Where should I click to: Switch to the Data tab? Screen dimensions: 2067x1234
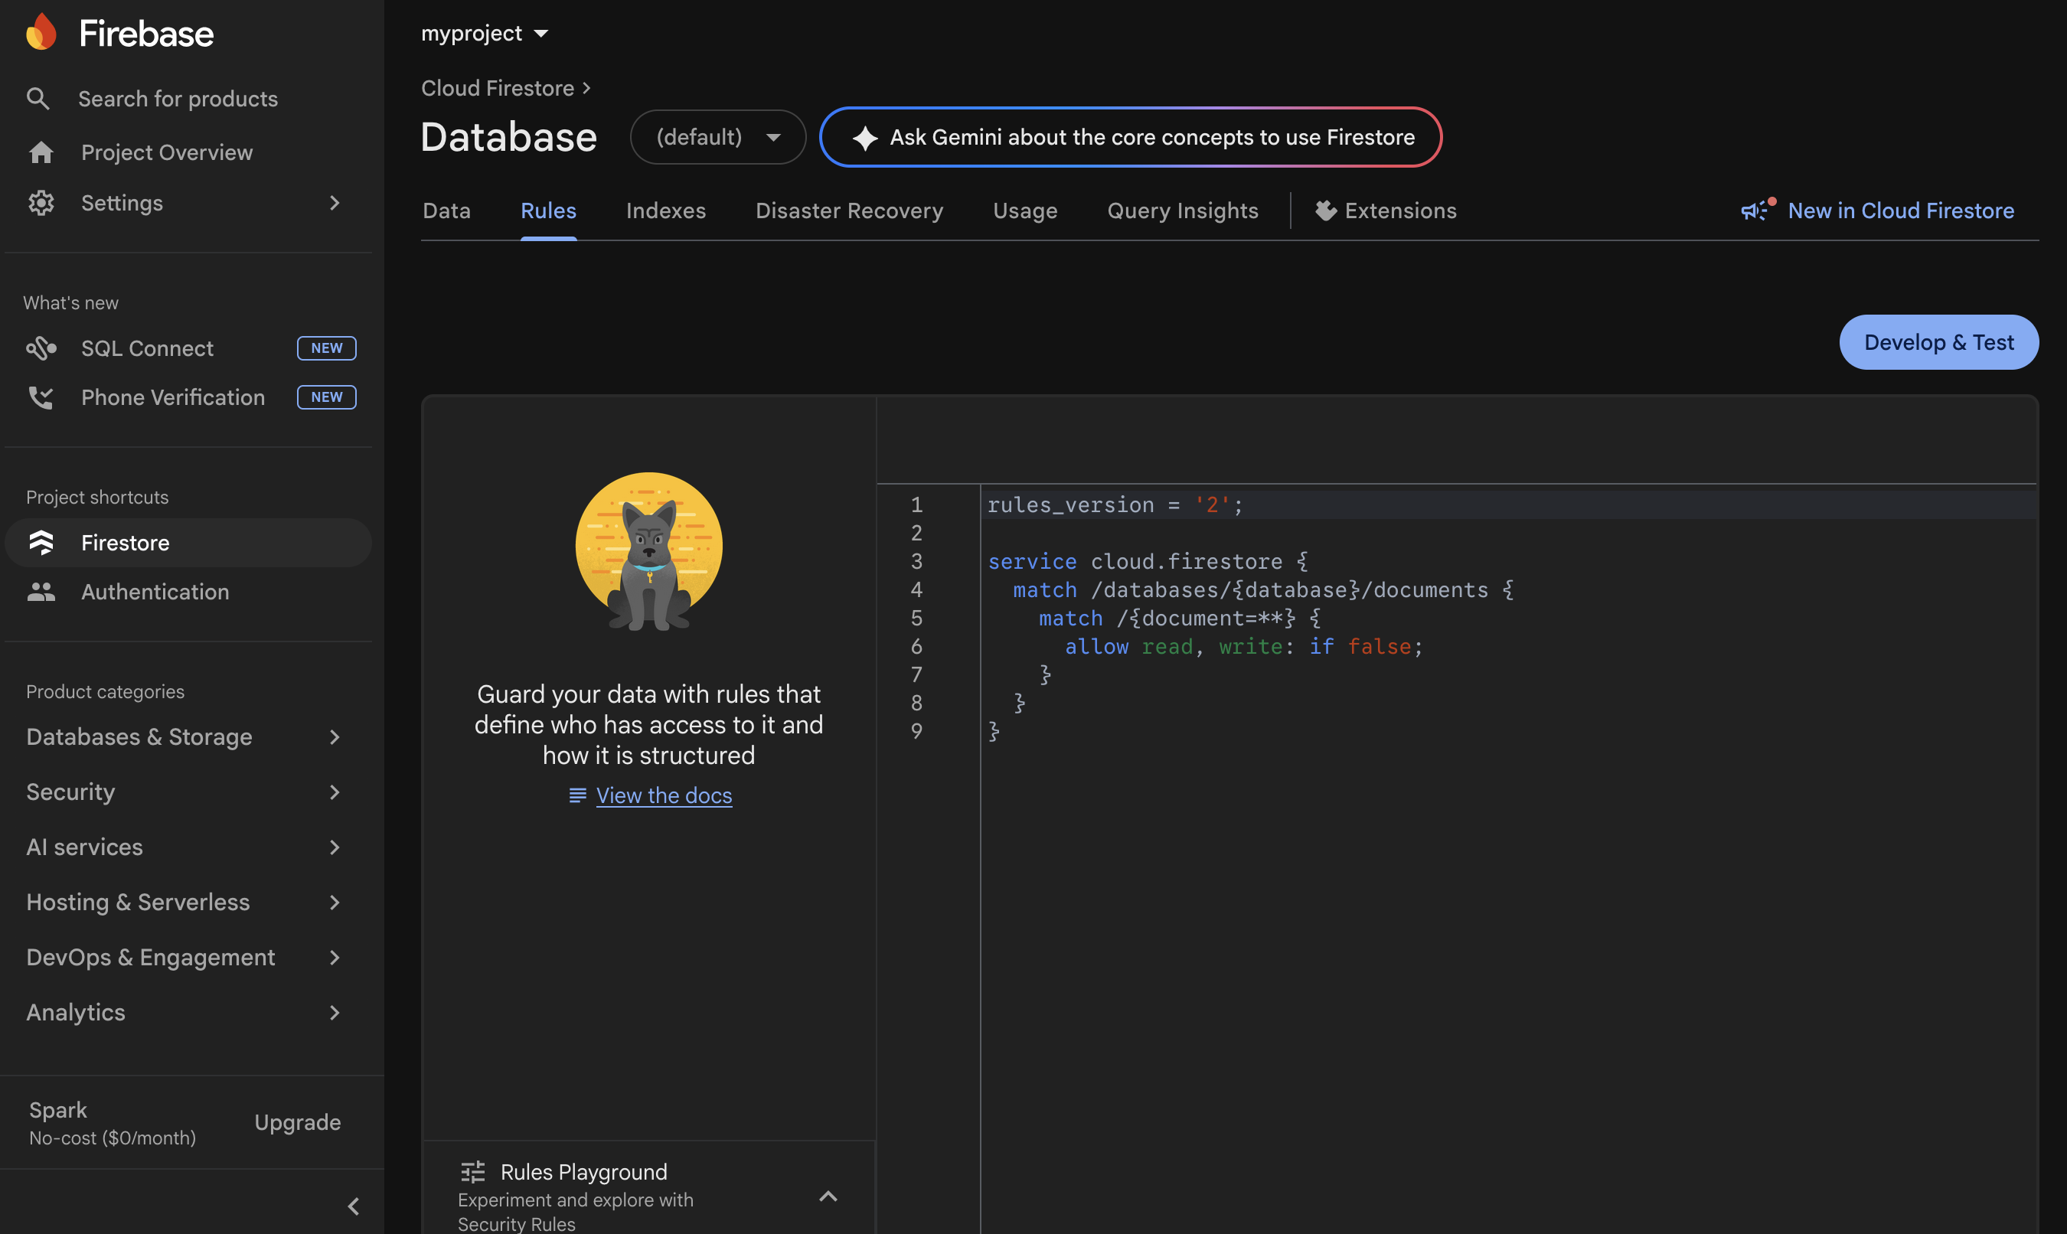(446, 211)
